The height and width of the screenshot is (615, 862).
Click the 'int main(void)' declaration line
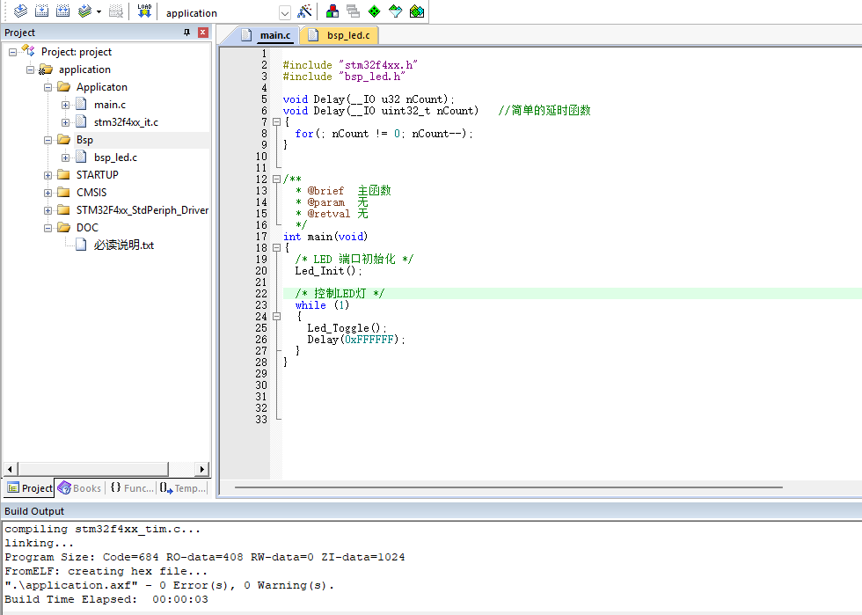325,237
